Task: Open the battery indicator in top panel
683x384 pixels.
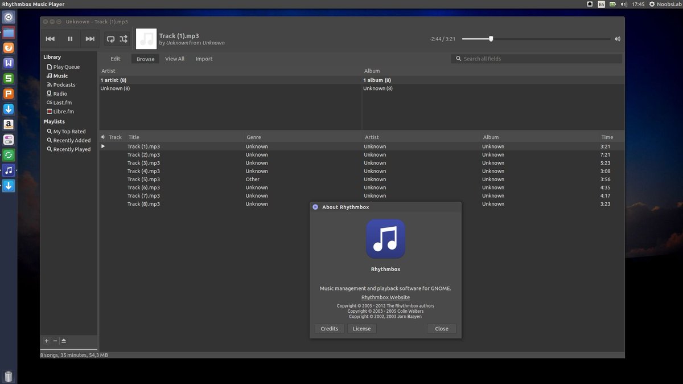Action: click(612, 4)
